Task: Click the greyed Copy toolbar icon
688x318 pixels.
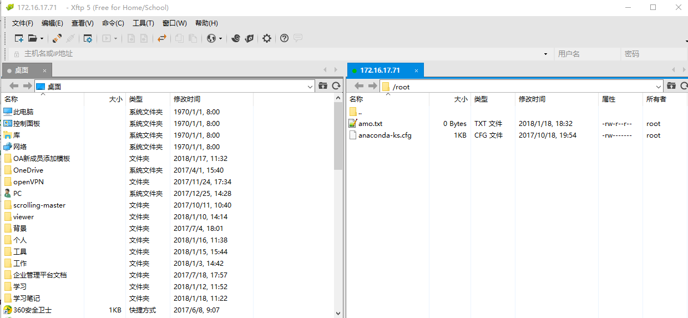Action: click(x=179, y=38)
